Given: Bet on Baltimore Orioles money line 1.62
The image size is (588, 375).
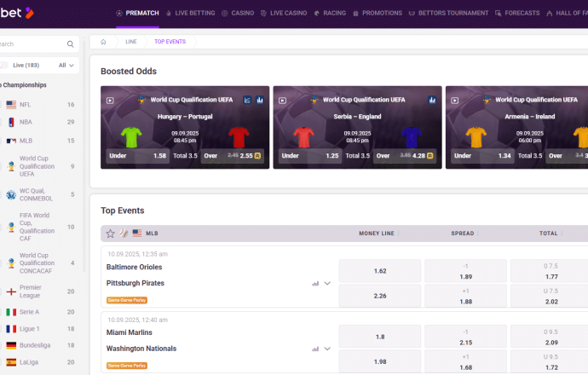Looking at the screenshot, I should [x=380, y=271].
